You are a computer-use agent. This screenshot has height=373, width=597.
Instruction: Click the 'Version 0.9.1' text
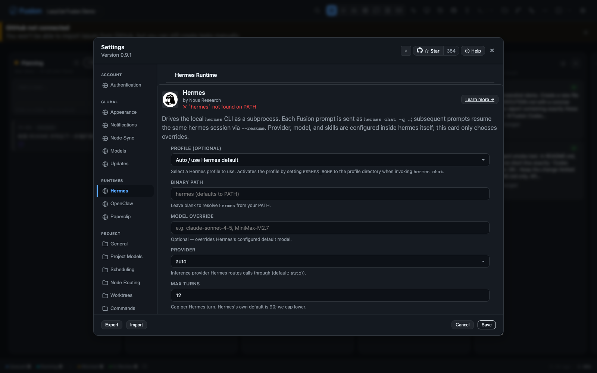(x=116, y=55)
